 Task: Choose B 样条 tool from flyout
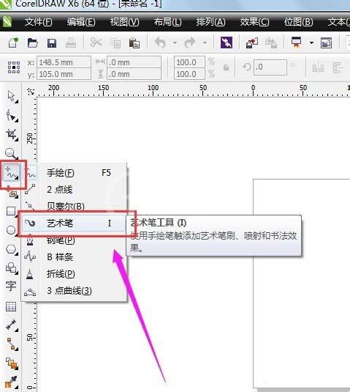(75, 257)
